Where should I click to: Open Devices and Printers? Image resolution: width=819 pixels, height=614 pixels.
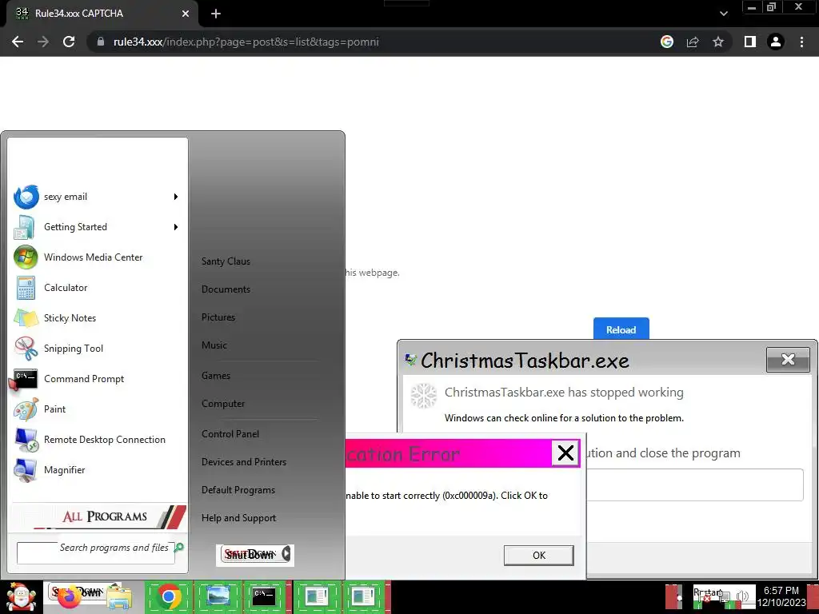coord(244,462)
